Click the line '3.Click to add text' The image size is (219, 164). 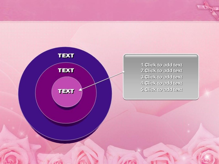[161, 77]
